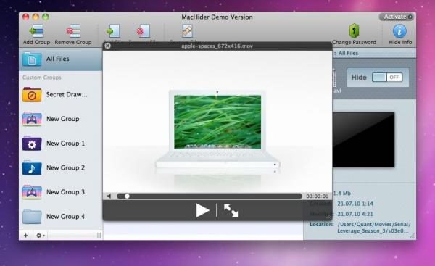Click the /Users/Quant/Movies location path
435x266 pixels.
coord(374,228)
